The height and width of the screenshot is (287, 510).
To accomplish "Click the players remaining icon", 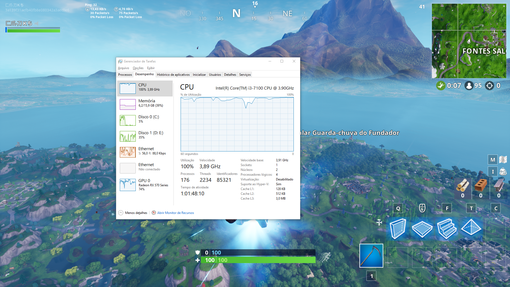I will [x=469, y=86].
